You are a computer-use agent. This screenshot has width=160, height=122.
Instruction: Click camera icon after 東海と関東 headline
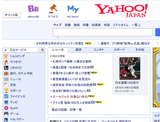92,67
